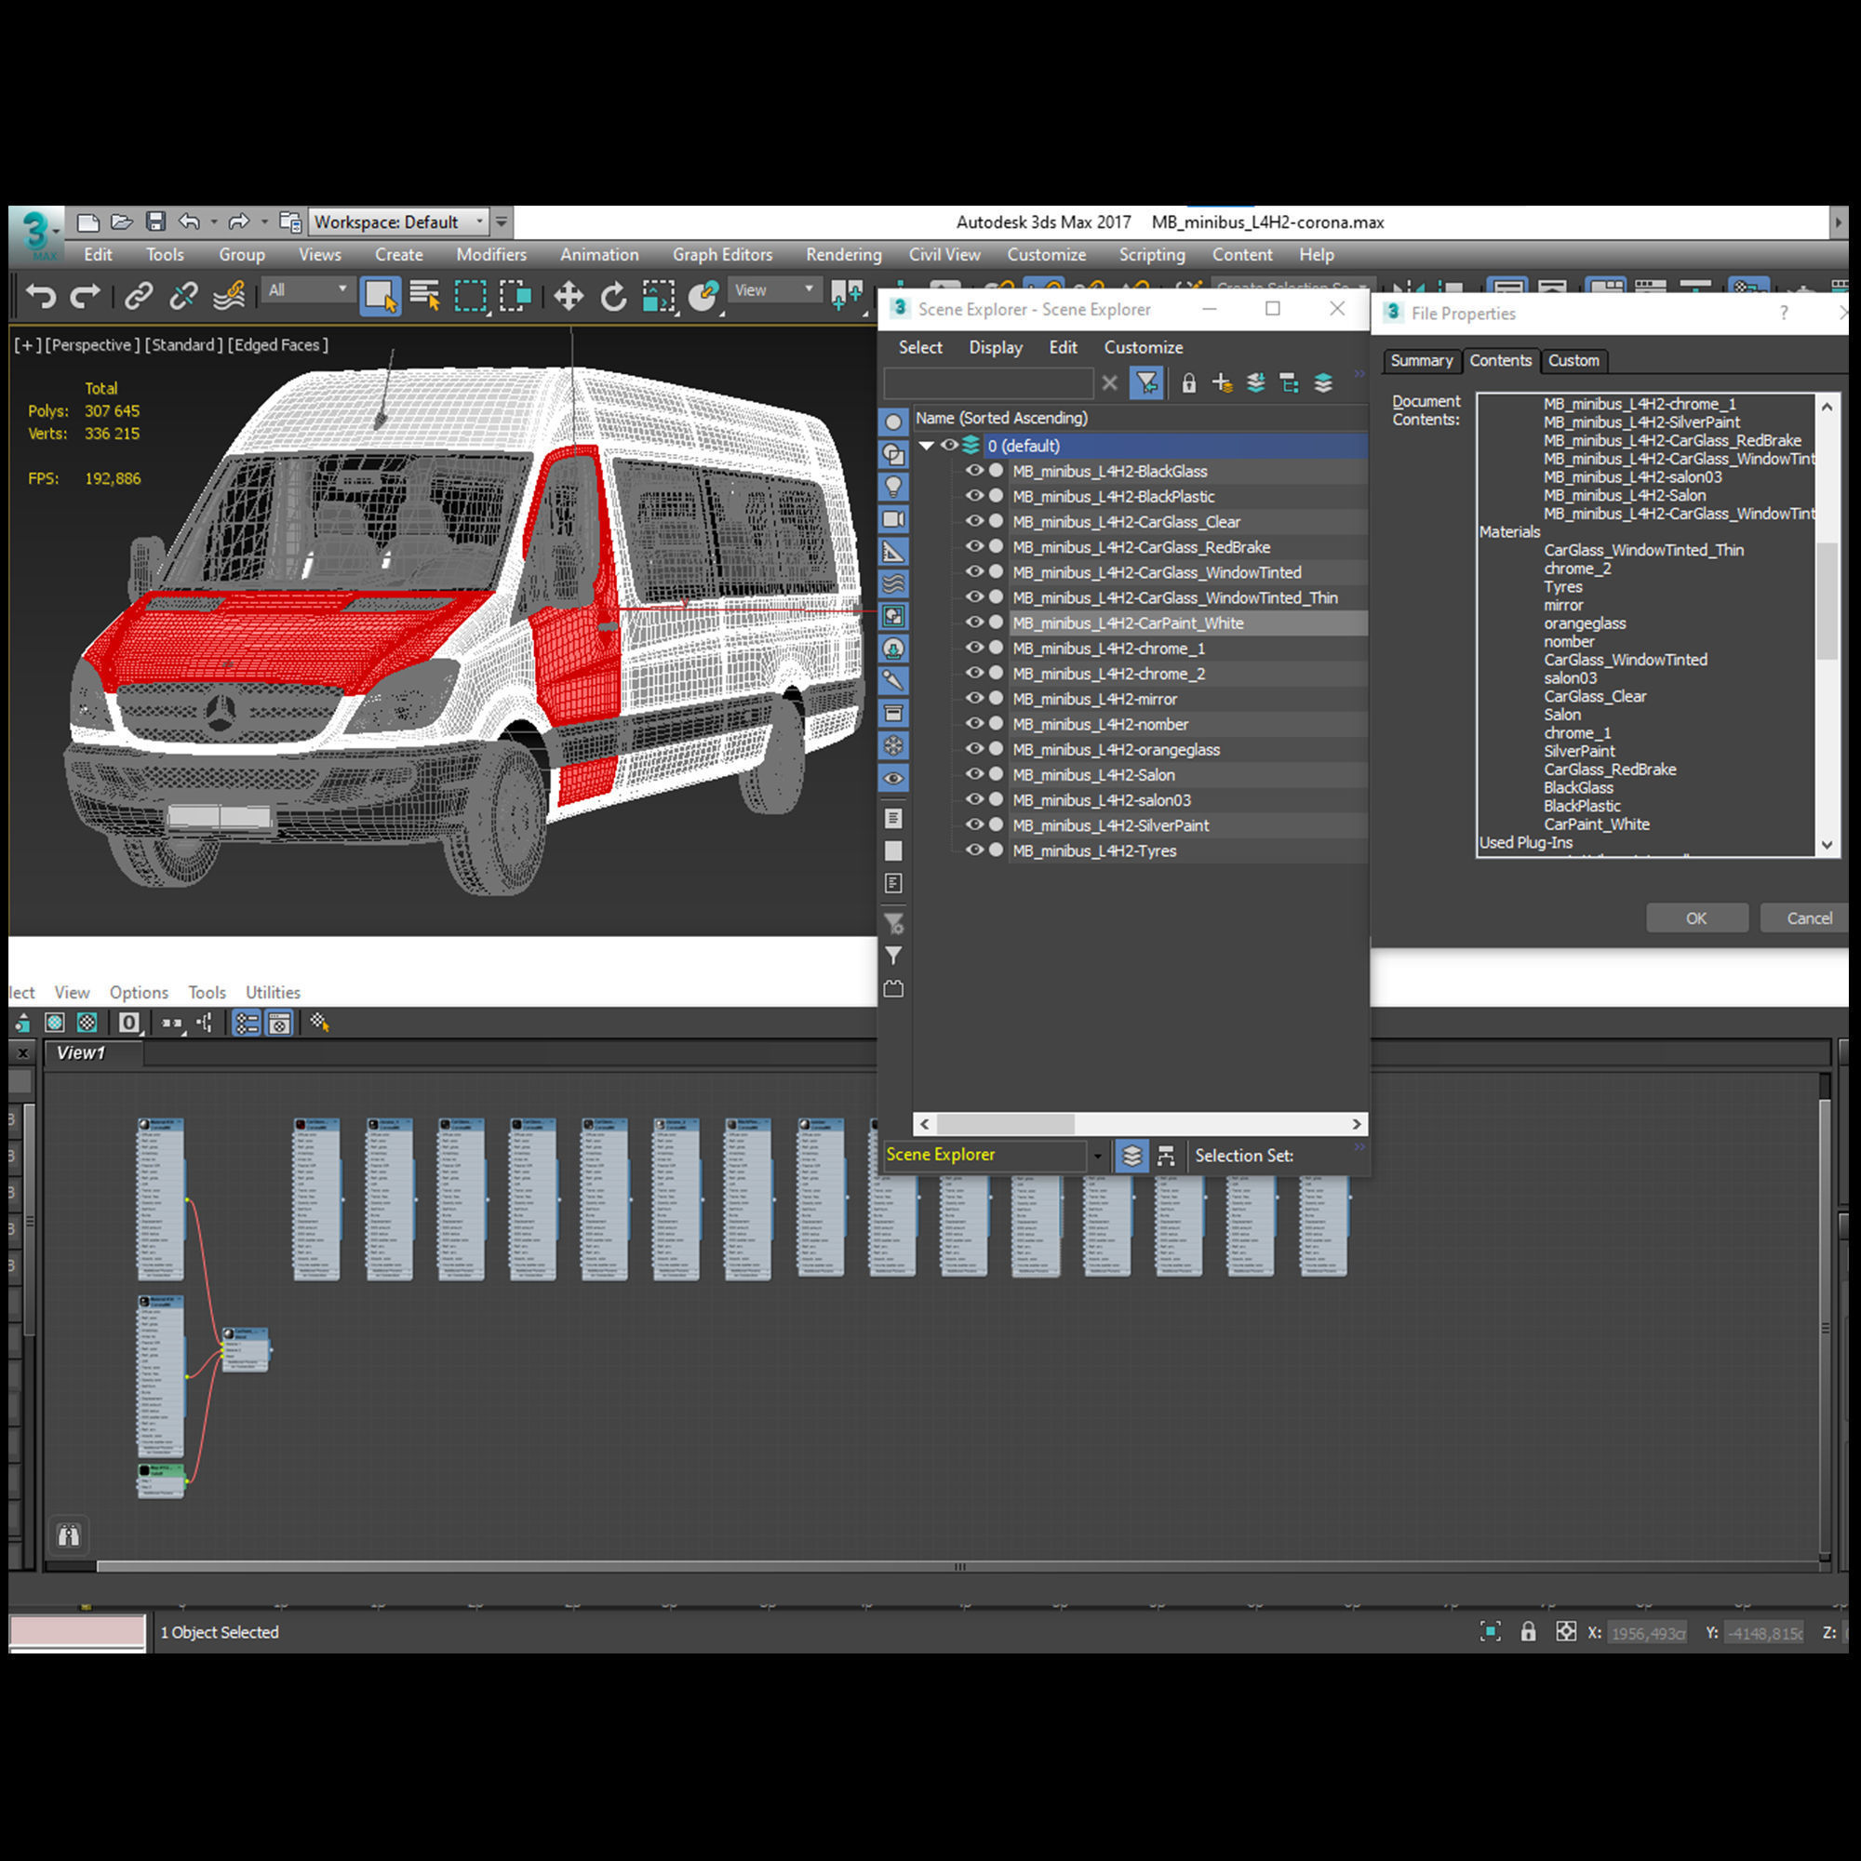Collapse the 0 (default) layer tree
Image resolution: width=1861 pixels, height=1861 pixels.
pos(927,445)
